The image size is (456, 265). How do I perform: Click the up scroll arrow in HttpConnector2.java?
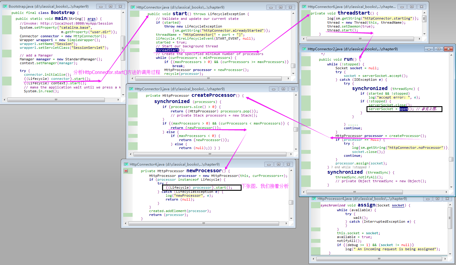point(451,55)
